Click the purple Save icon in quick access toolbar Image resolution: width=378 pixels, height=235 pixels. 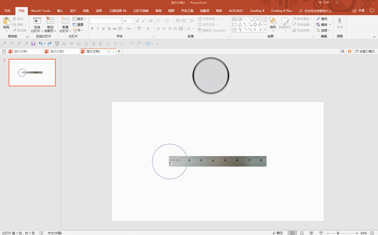pyautogui.click(x=33, y=44)
